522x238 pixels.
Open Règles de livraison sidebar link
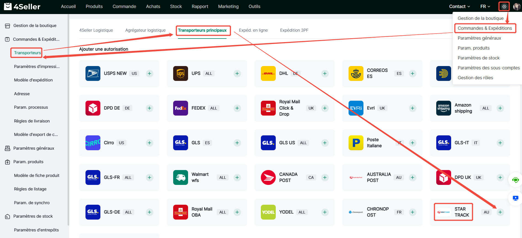32,121
